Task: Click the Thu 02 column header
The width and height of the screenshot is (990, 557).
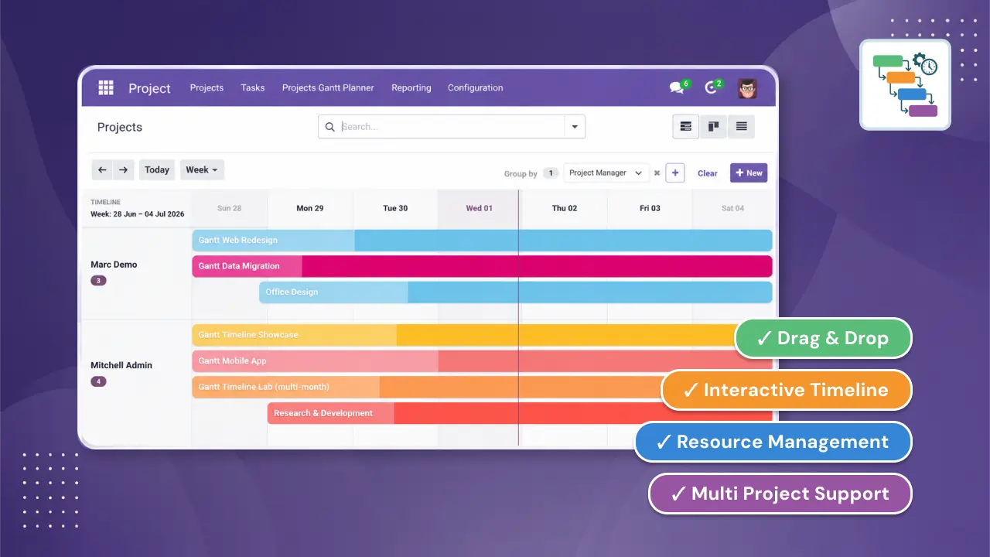Action: [x=565, y=208]
